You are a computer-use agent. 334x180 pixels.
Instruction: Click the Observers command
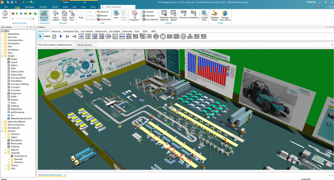coord(149,16)
